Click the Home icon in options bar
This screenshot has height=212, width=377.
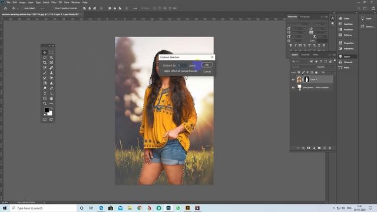pyautogui.click(x=5, y=8)
